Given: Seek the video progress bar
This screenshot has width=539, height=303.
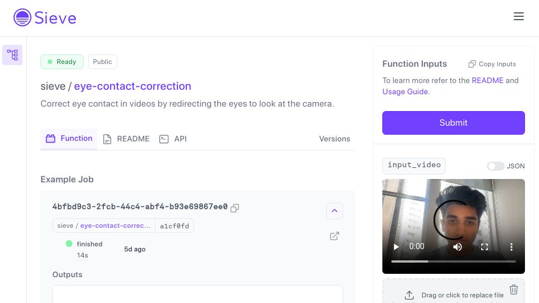Looking at the screenshot, I should 454,261.
